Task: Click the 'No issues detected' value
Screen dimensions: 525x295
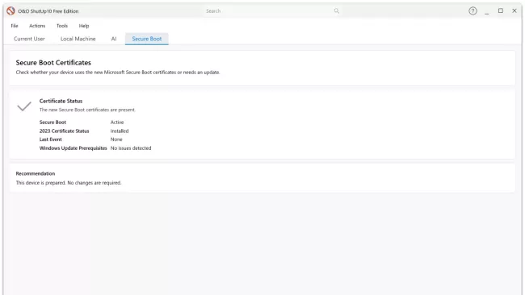Action: (x=131, y=148)
